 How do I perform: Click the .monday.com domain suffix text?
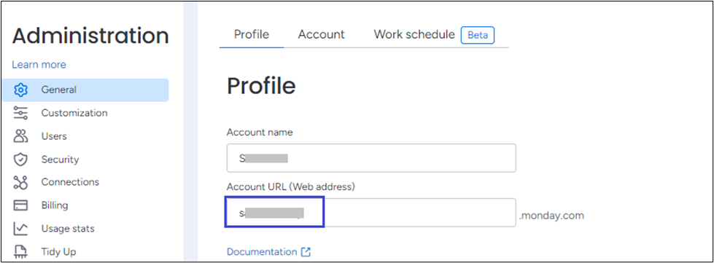tap(551, 215)
